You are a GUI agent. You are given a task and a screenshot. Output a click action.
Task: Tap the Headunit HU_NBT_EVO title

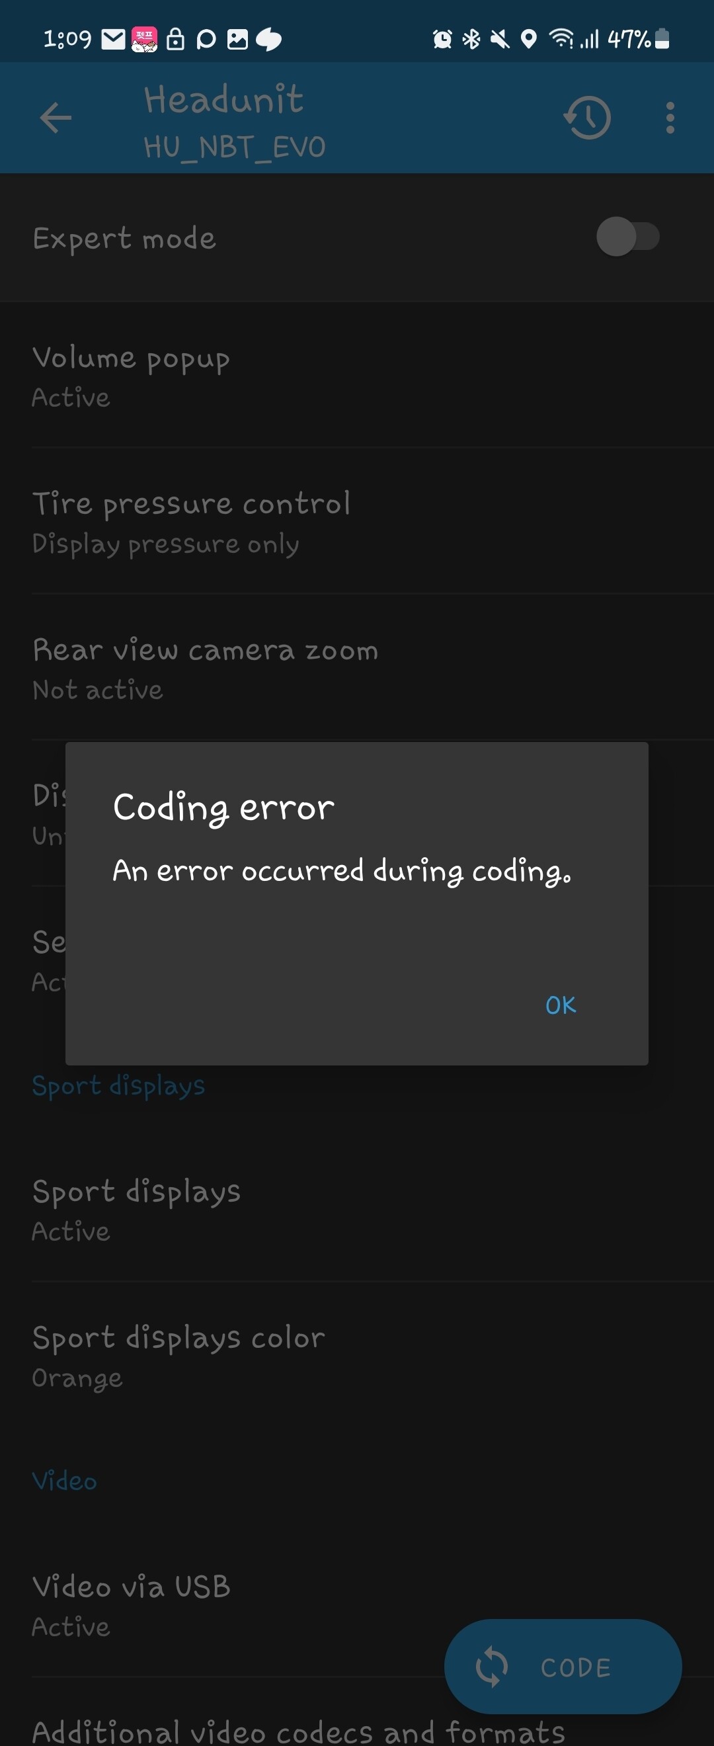[235, 120]
